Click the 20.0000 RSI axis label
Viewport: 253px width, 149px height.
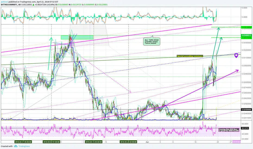[245, 139]
